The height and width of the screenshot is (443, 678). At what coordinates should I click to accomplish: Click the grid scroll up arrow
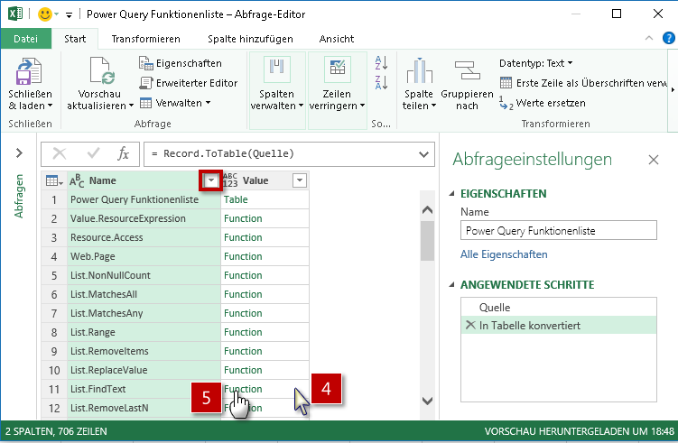click(427, 210)
